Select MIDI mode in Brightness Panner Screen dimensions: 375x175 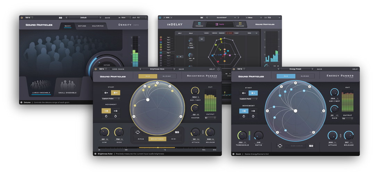click(x=174, y=139)
